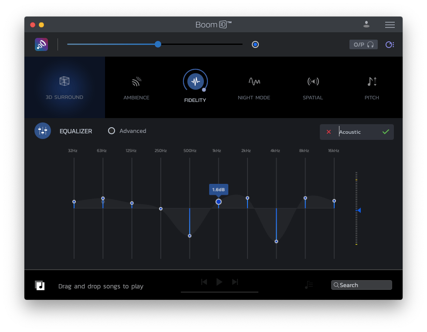Cancel preset naming with red X
427x332 pixels.
click(x=329, y=132)
